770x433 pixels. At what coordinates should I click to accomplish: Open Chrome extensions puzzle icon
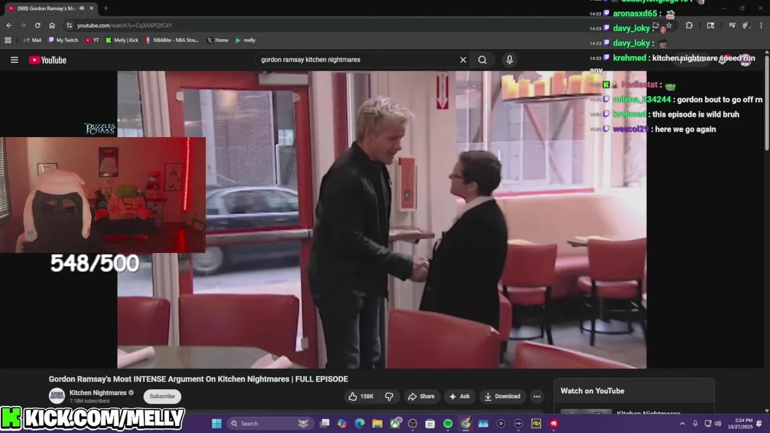pos(689,25)
